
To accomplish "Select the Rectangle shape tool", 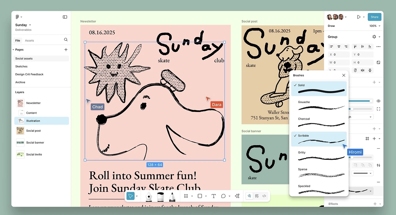I will point(200,196).
